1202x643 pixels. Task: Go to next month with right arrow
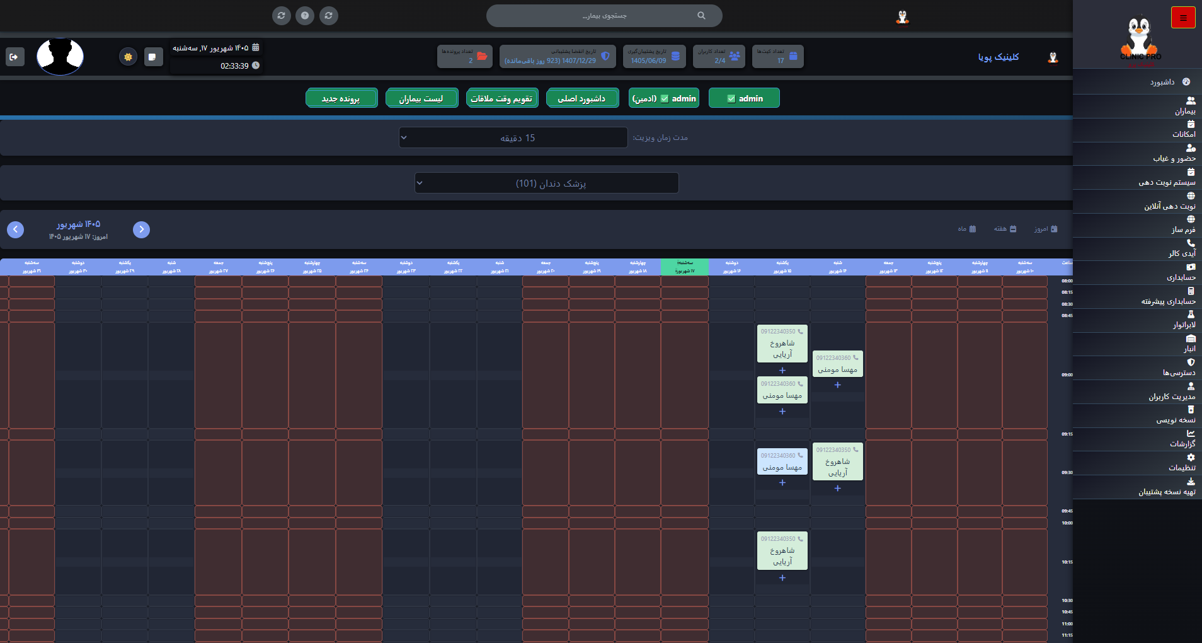142,229
